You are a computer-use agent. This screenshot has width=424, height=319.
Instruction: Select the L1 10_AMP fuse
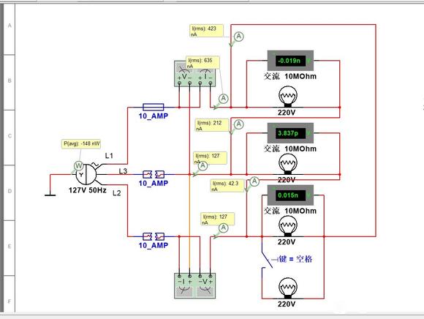click(153, 107)
